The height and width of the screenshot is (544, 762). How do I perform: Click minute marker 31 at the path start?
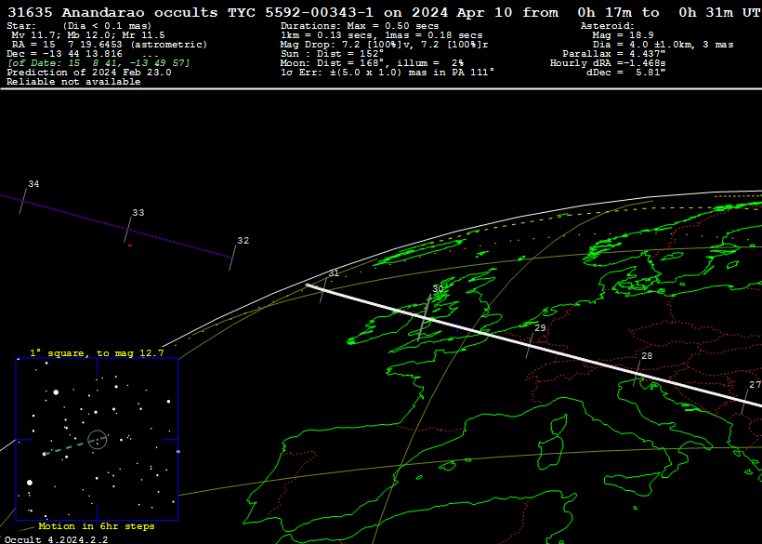(333, 272)
